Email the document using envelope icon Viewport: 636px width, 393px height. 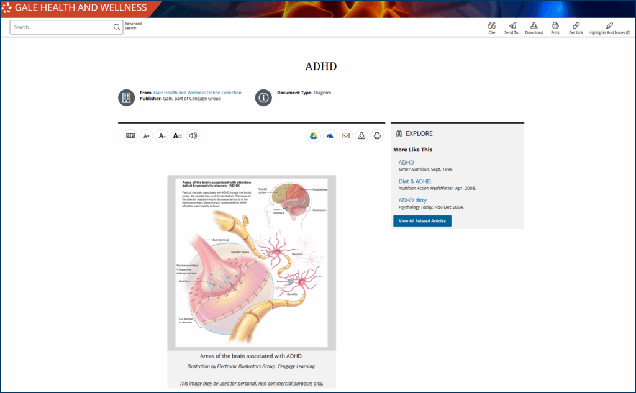coord(346,136)
